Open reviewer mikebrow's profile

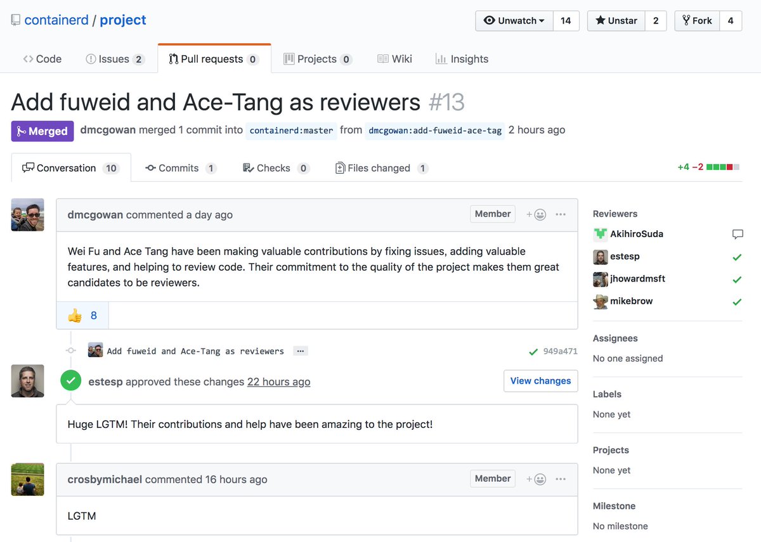pyautogui.click(x=631, y=301)
